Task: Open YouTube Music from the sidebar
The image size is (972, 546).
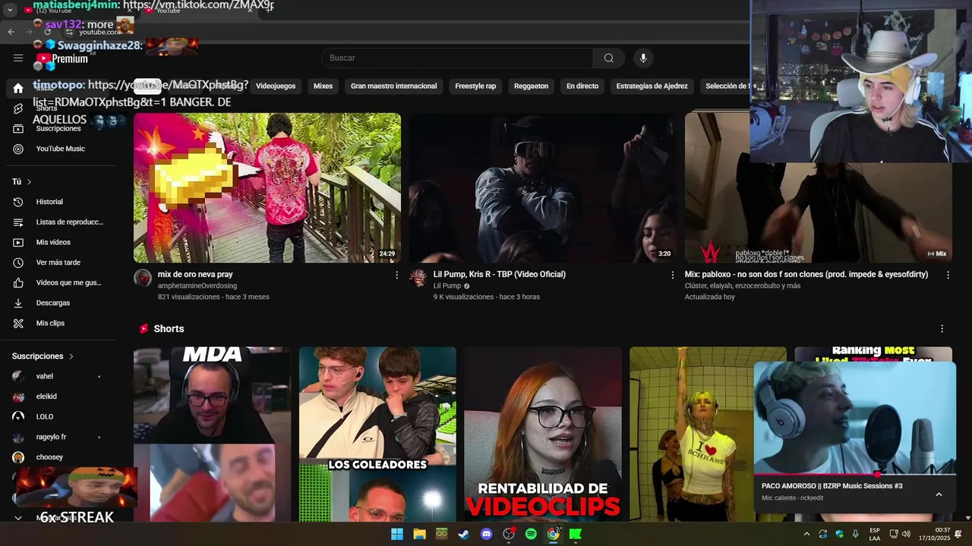Action: point(61,149)
